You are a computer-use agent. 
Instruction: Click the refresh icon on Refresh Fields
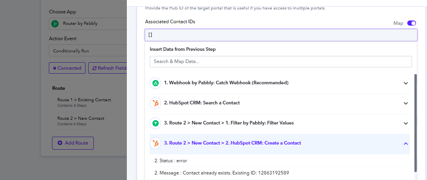point(95,68)
